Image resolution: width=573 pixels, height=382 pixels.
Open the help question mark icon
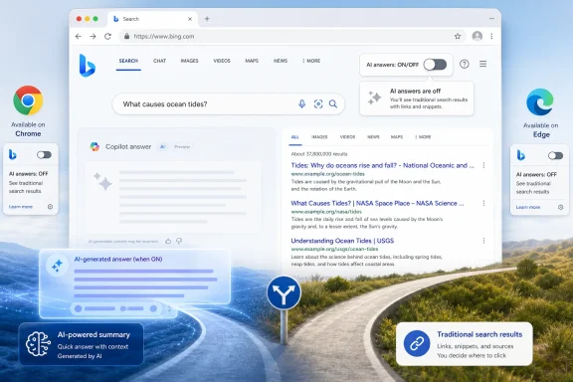(x=465, y=64)
